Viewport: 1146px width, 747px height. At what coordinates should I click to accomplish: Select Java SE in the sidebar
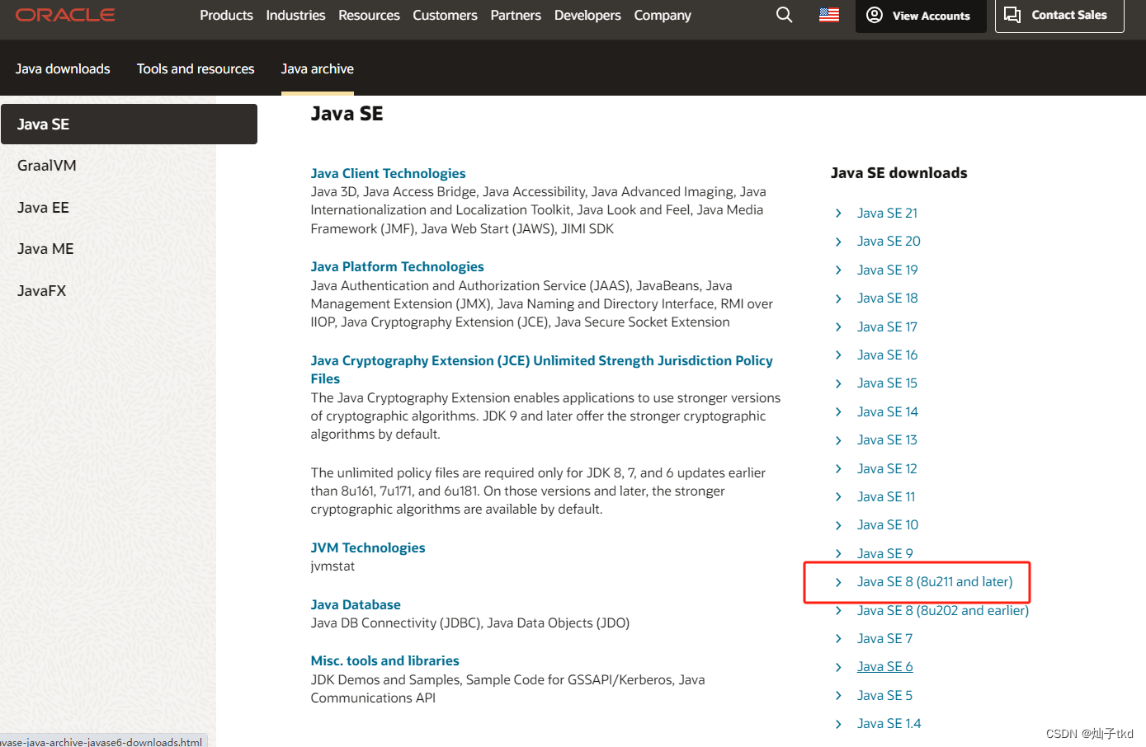[x=129, y=124]
